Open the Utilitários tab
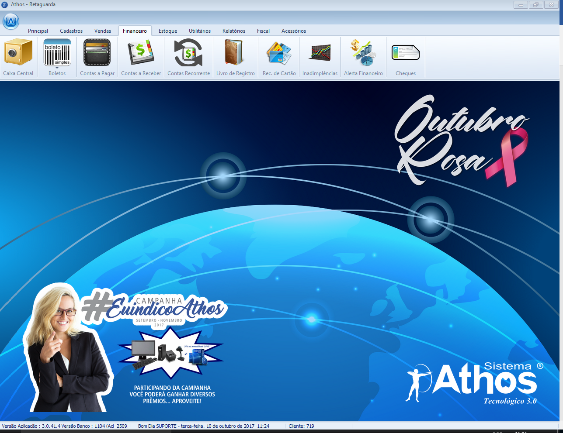This screenshot has height=433, width=563. point(200,31)
